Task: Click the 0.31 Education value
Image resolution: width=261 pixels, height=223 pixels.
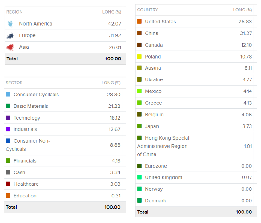Action: (116, 196)
